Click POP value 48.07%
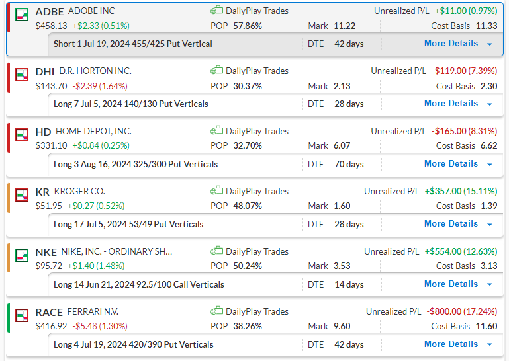The height and width of the screenshot is (361, 509). point(248,206)
